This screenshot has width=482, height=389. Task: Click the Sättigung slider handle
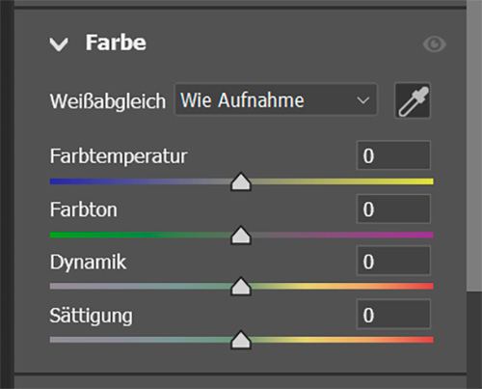click(241, 340)
